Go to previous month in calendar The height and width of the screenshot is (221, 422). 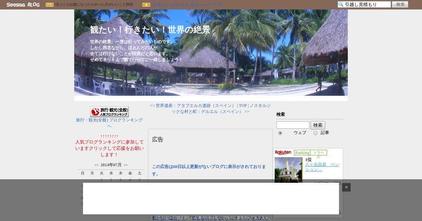(96, 165)
